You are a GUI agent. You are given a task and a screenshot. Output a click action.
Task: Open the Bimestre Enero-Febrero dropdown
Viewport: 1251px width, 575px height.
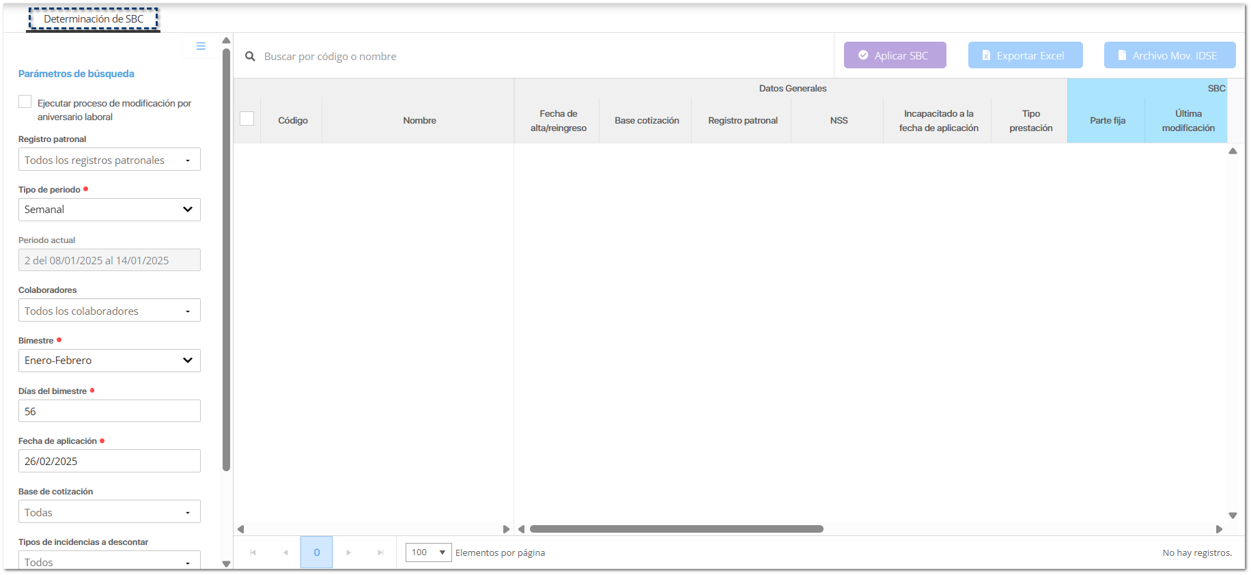coord(109,361)
